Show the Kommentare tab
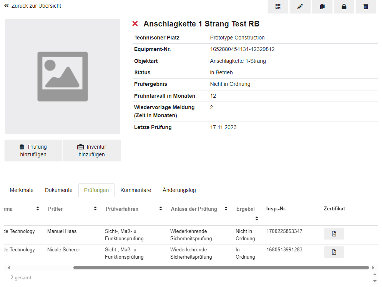The width and height of the screenshot is (382, 287). tap(136, 190)
